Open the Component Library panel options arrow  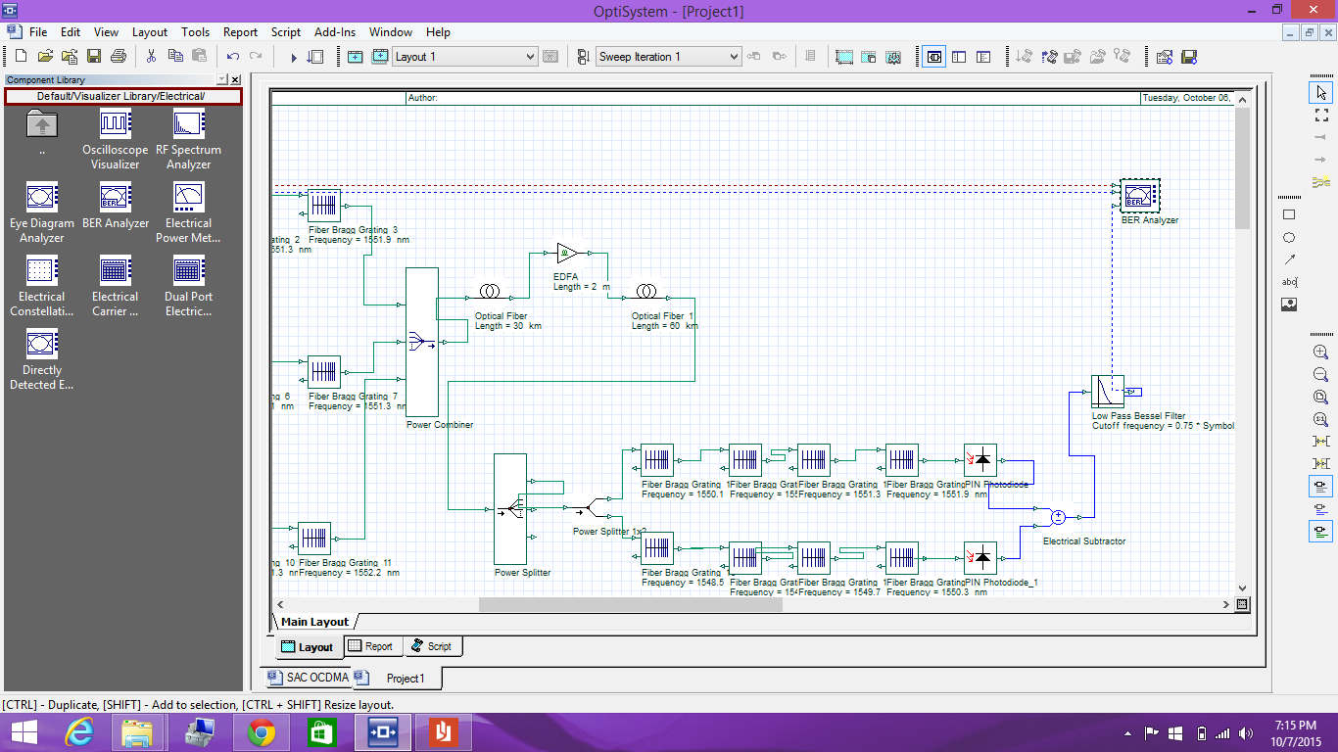point(221,80)
